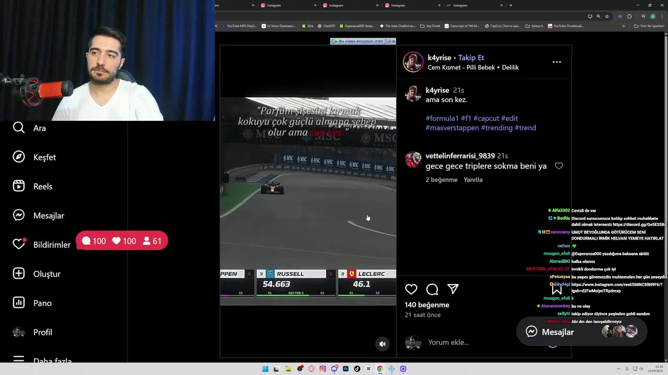Expand the hidden bookmarks chevron
668x375 pixels.
point(623,26)
